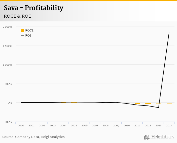Click the 2014 x-axis label
Viewport: 177px width, 143px height.
tap(169, 125)
